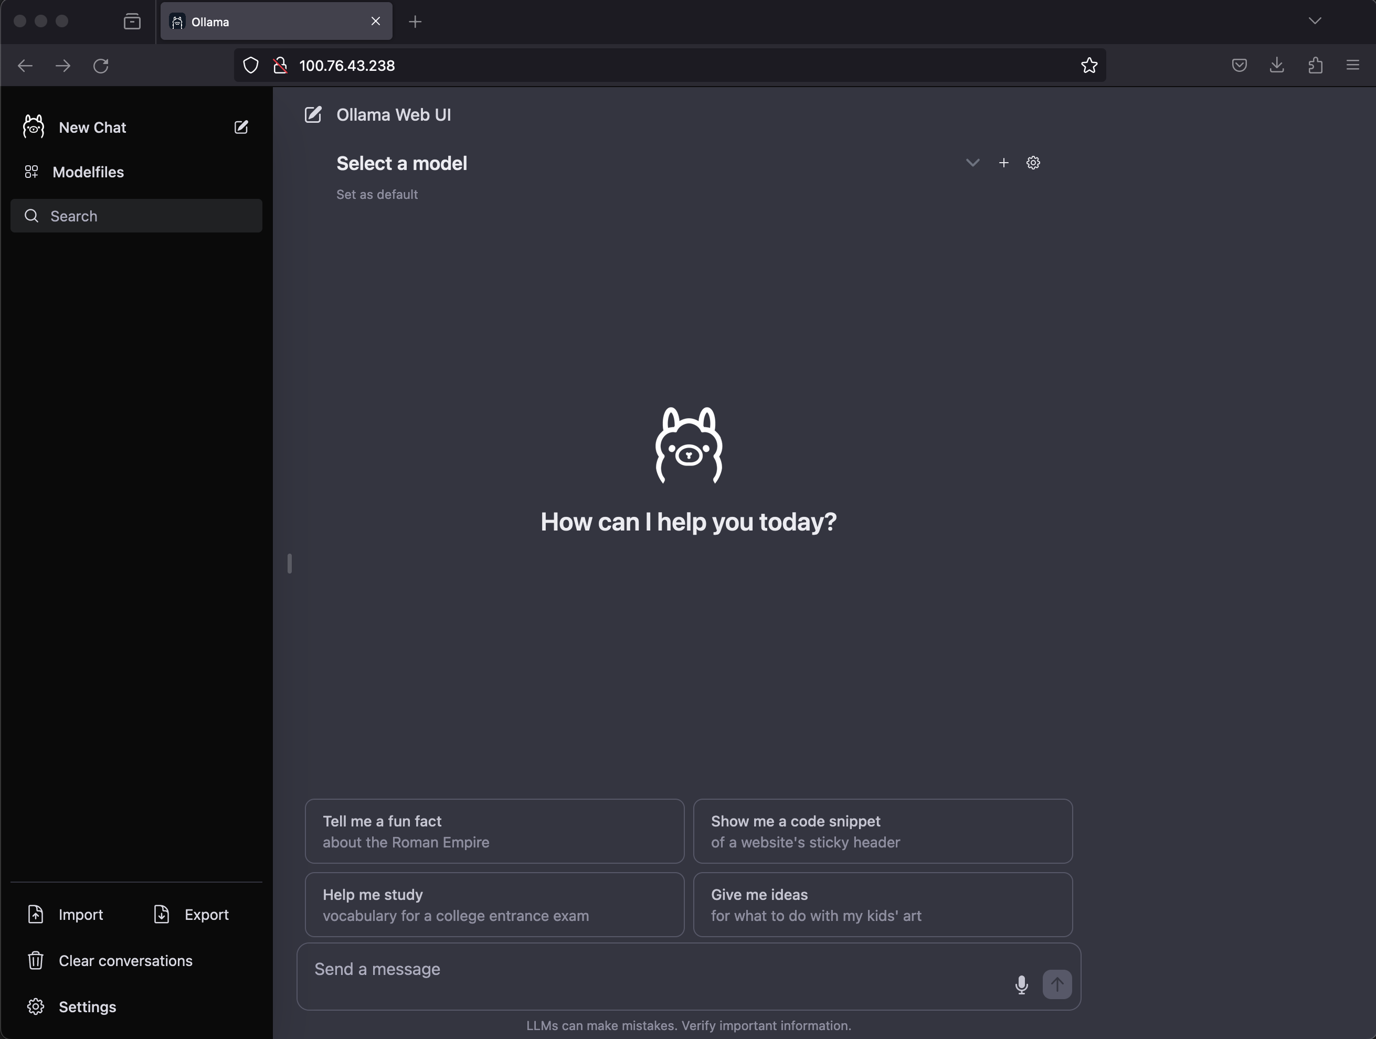Export conversations from the sidebar
This screenshot has width=1376, height=1039.
click(x=192, y=915)
